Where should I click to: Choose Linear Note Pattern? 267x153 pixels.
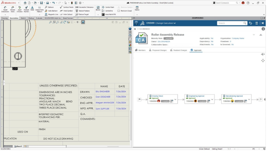pos(40,9)
